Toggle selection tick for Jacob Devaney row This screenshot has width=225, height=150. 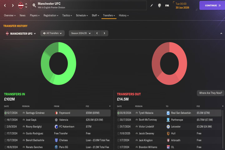click(118, 133)
